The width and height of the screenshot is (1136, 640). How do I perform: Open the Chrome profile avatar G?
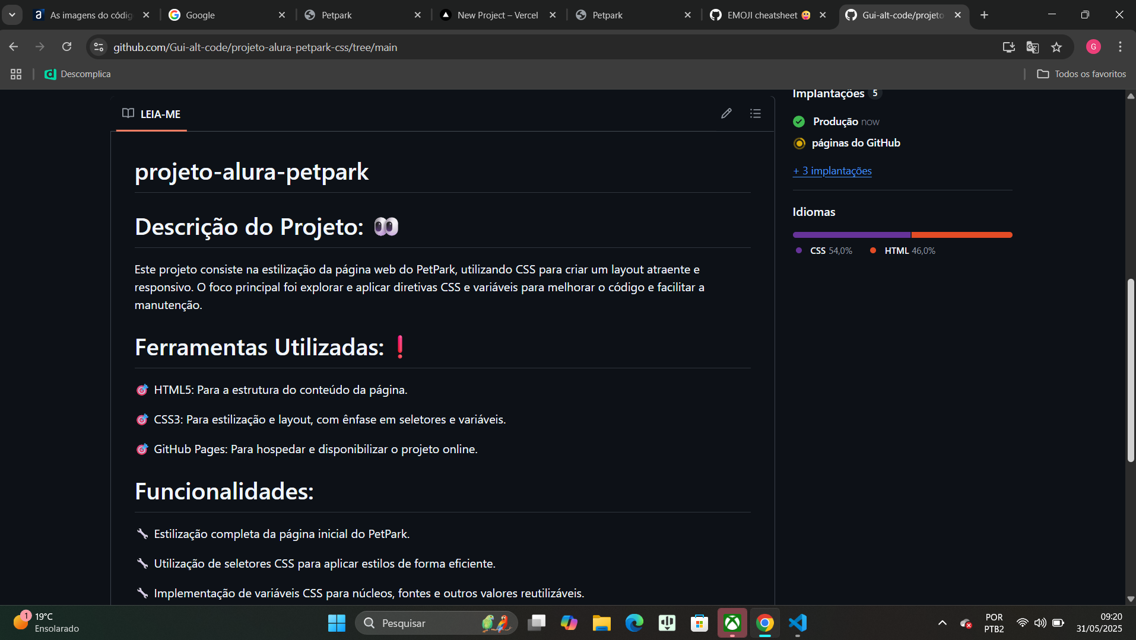[1093, 47]
